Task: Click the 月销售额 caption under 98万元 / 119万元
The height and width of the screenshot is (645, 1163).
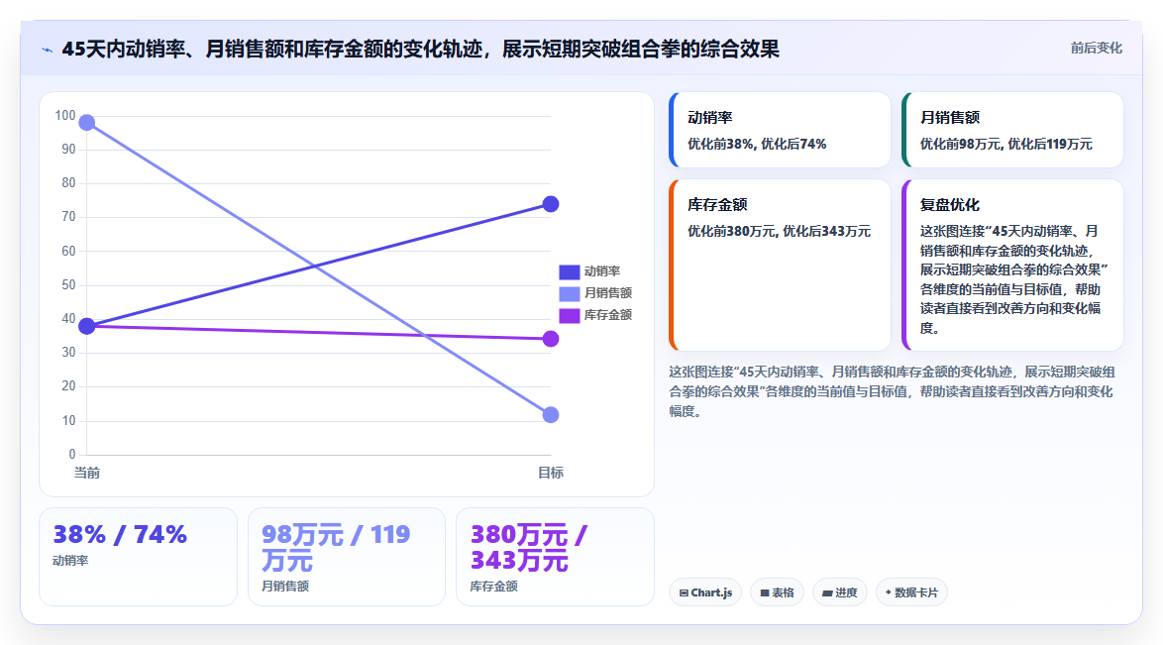Action: (285, 587)
